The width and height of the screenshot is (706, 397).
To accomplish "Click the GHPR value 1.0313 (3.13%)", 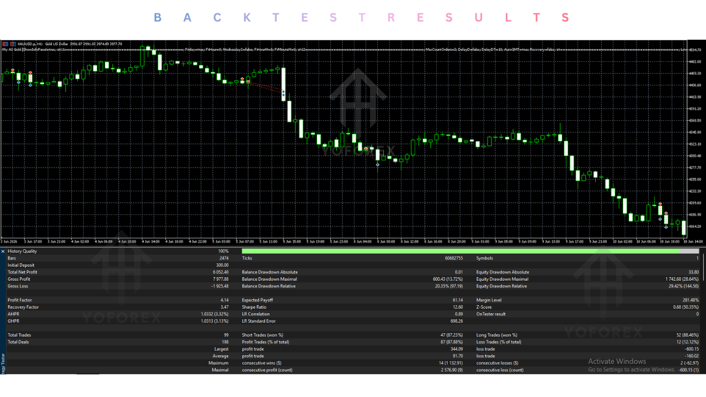I will (216, 321).
